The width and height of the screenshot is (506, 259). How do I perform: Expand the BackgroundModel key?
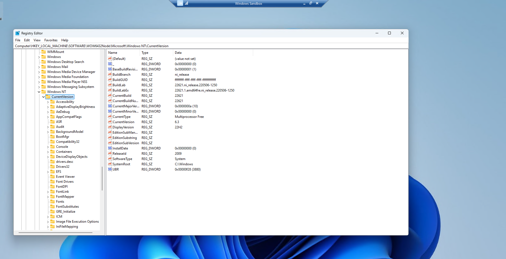coord(48,132)
